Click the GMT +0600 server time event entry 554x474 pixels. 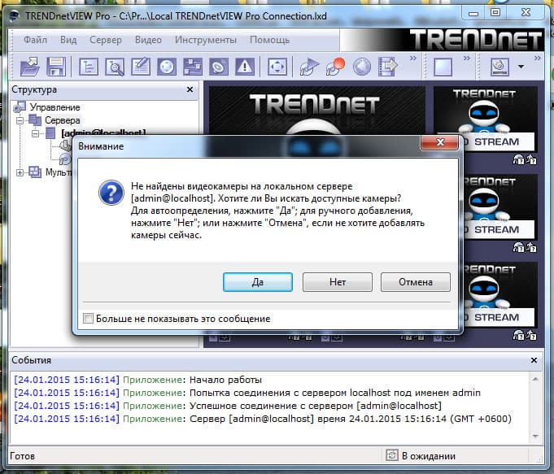click(x=263, y=419)
